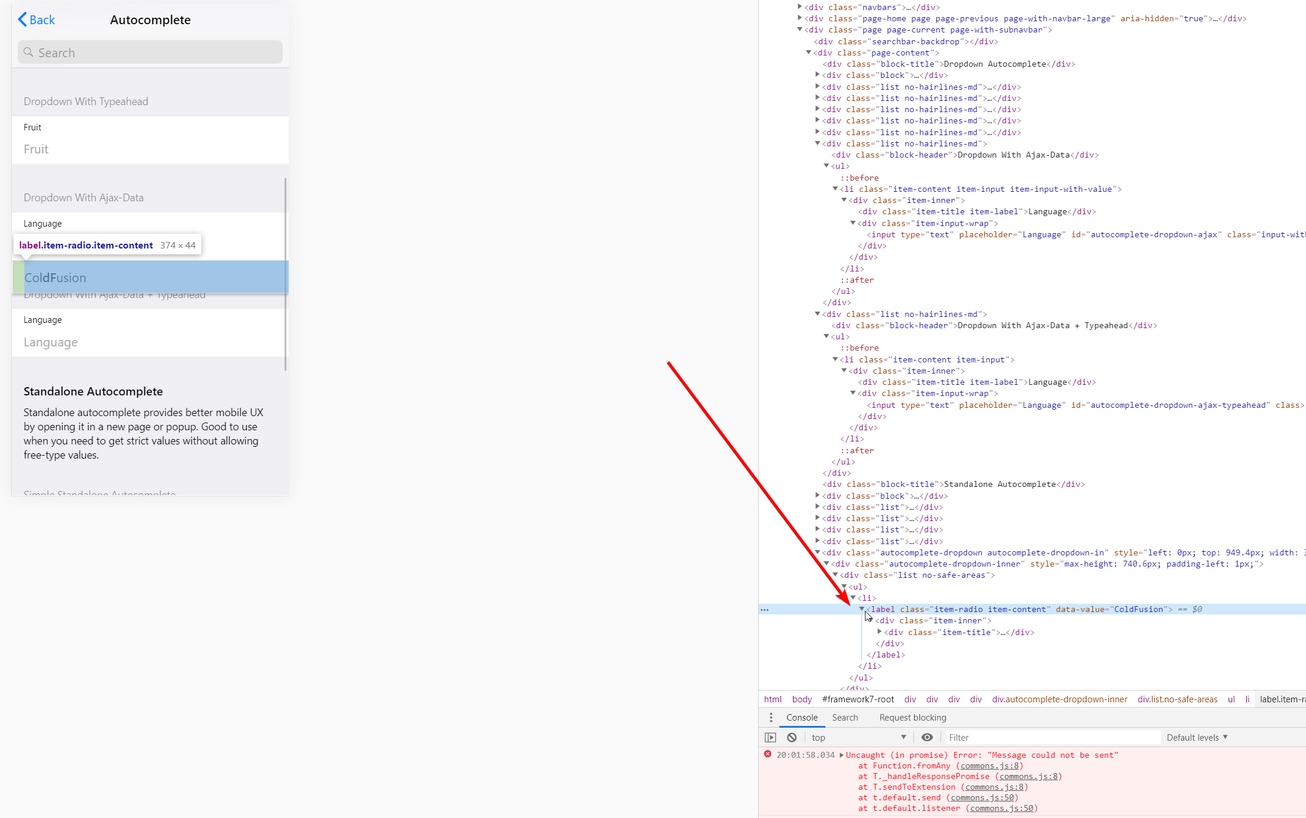The height and width of the screenshot is (818, 1306).
Task: Clear console with the ban icon
Action: pos(792,737)
